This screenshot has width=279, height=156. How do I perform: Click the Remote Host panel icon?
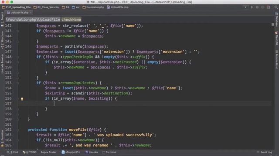pos(276,52)
